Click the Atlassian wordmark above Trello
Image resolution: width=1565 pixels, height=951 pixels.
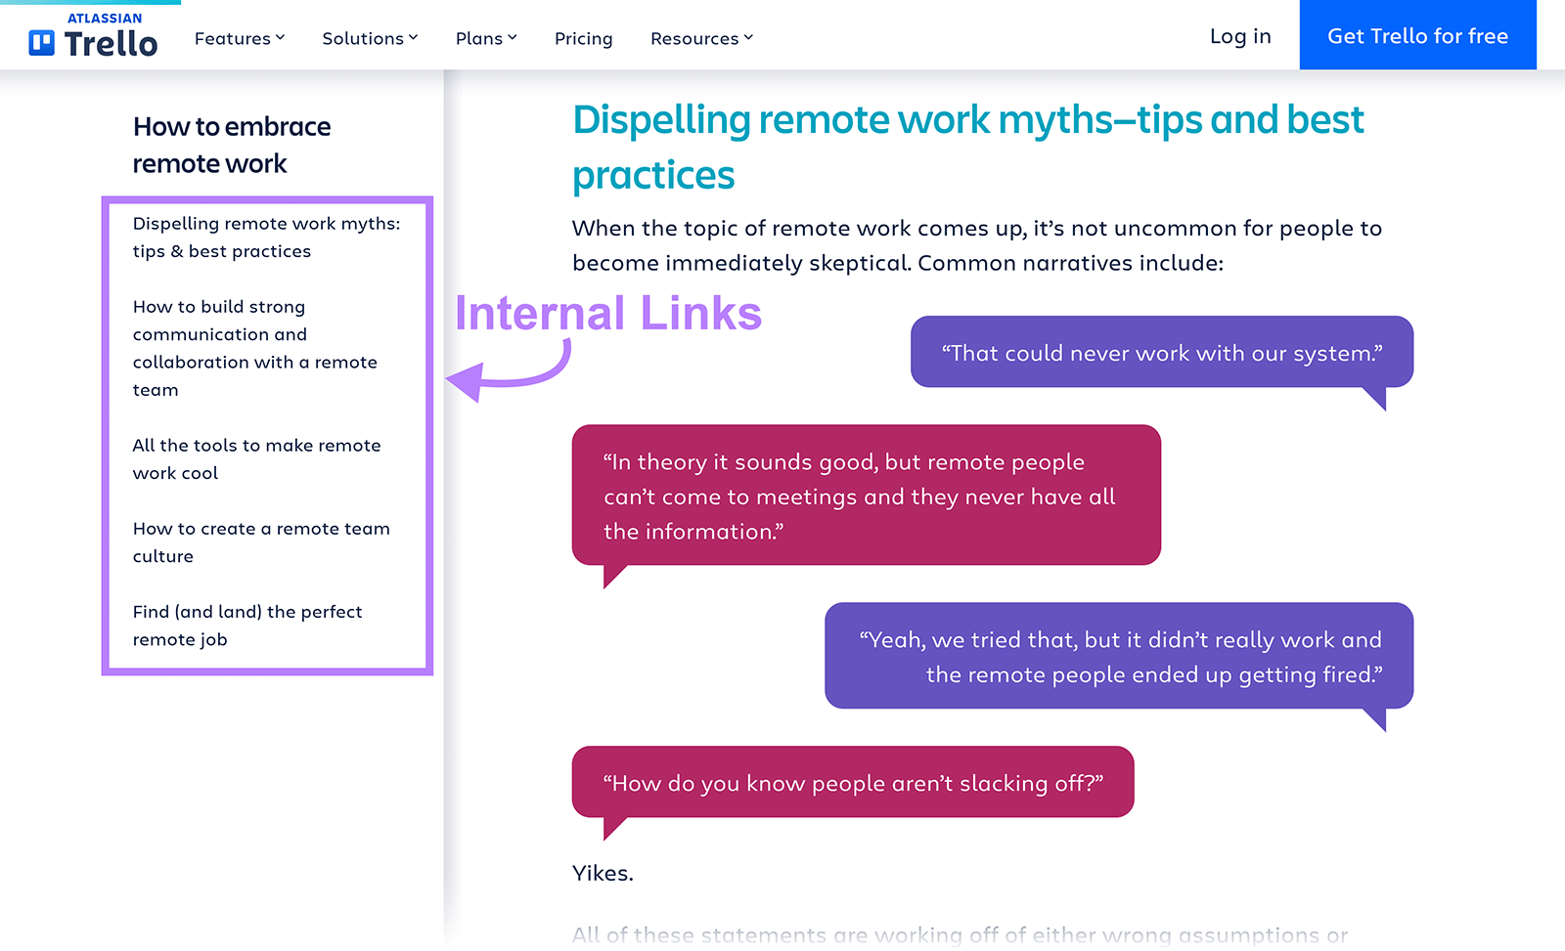[x=106, y=17]
